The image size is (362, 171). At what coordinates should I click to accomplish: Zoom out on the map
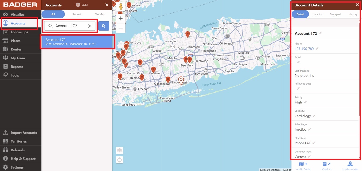tap(121, 28)
